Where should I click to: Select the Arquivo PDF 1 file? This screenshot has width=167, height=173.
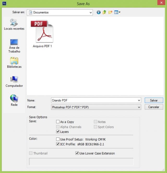click(42, 34)
